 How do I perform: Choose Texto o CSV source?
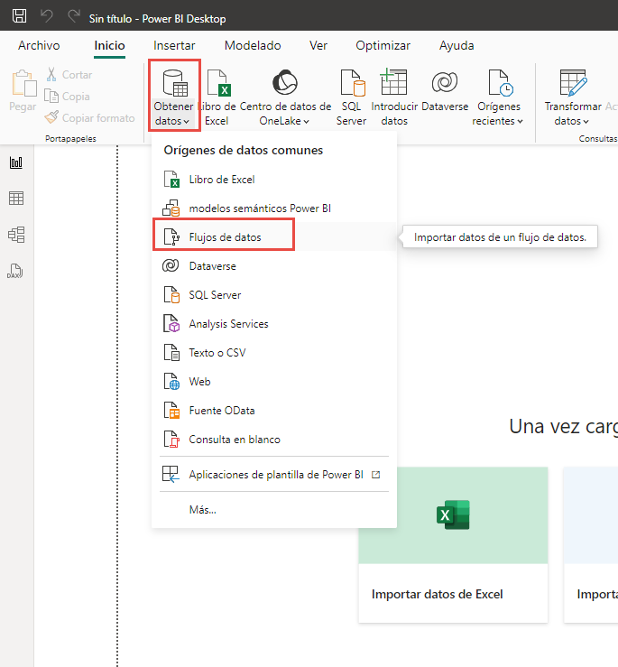[274, 353]
